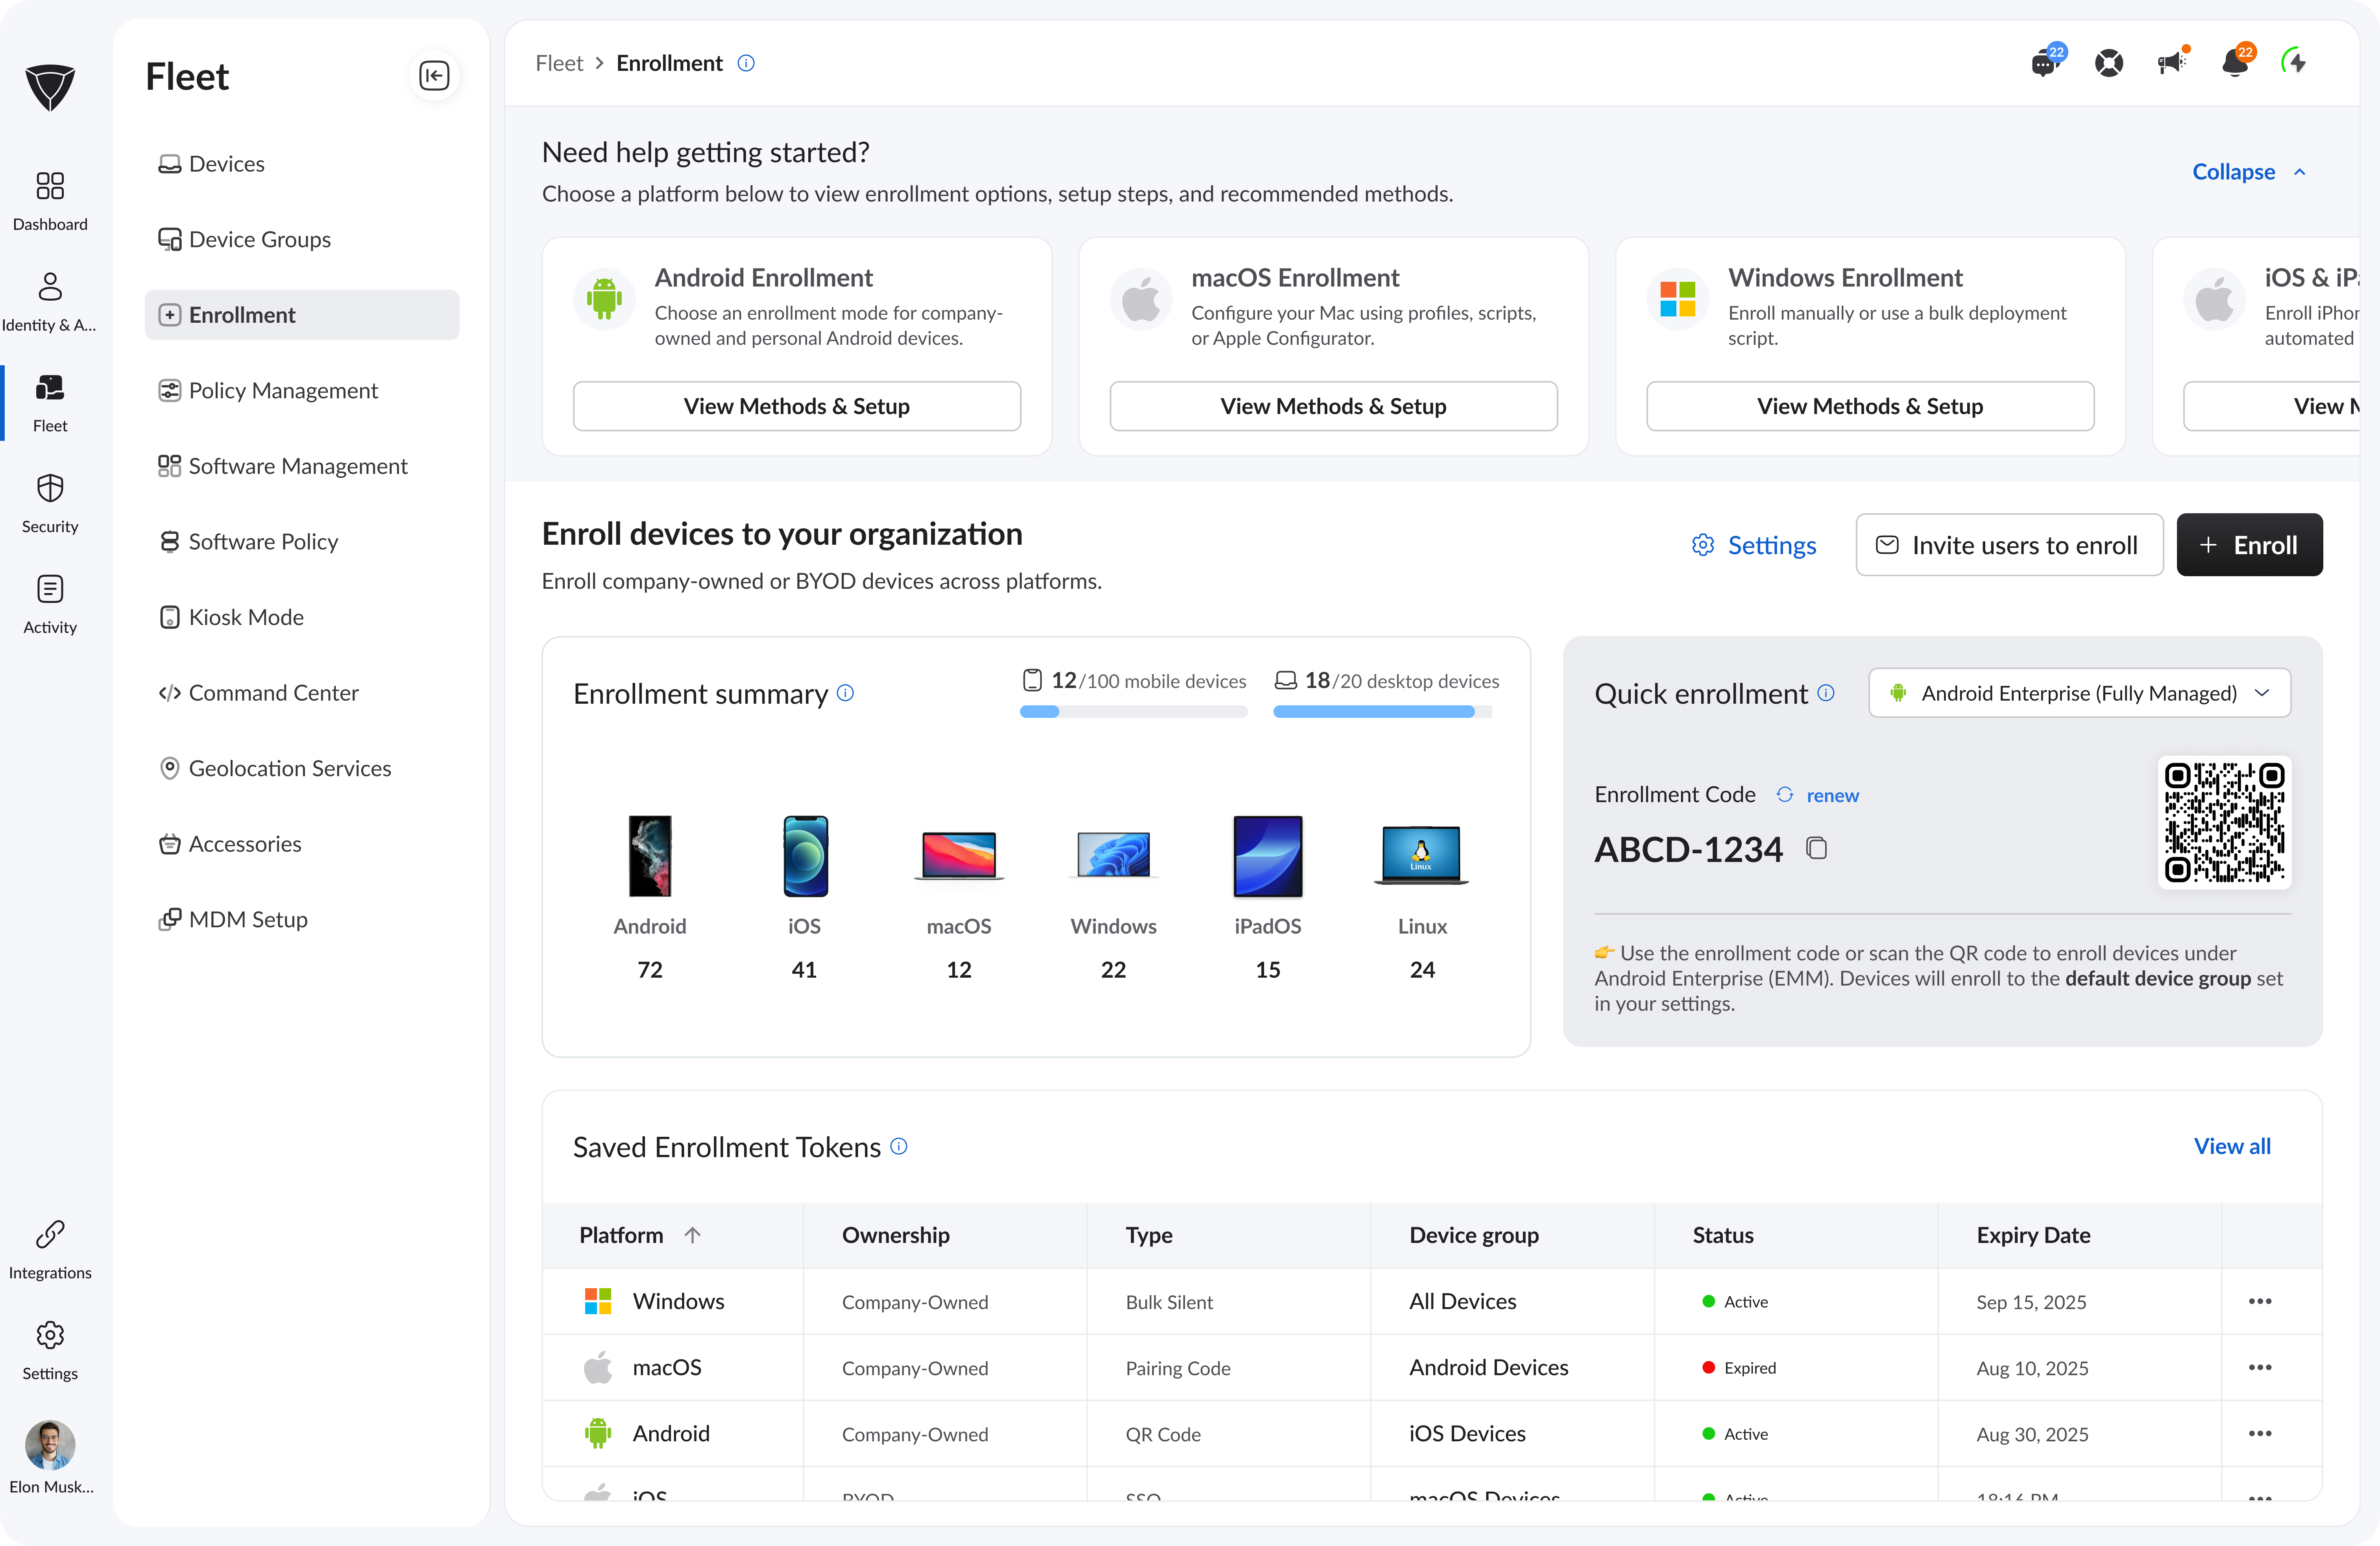Open Command Center in Fleet menu
This screenshot has width=2380, height=1546.
coord(301,693)
